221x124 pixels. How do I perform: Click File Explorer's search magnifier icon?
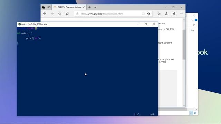point(194,25)
